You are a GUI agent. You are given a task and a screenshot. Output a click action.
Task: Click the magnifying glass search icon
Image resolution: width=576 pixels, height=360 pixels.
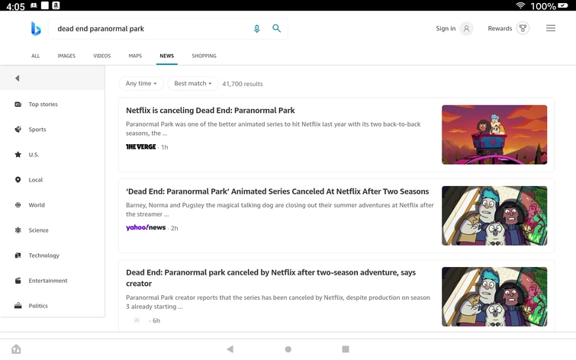276,29
